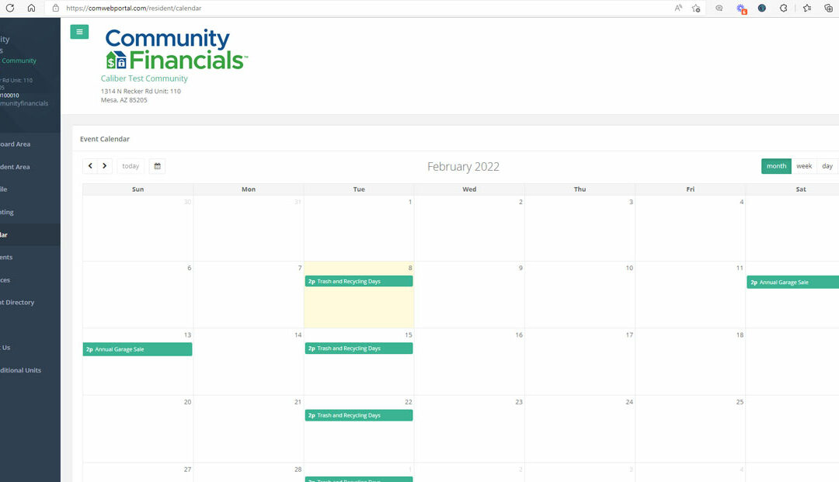Advance to next month with right chevron
This screenshot has height=482, width=839.
[x=105, y=166]
